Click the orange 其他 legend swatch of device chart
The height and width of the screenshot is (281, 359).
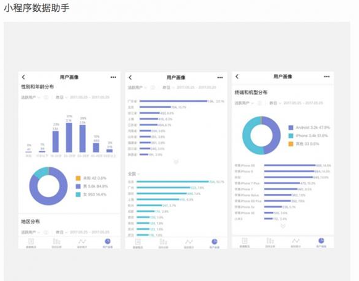(291, 144)
